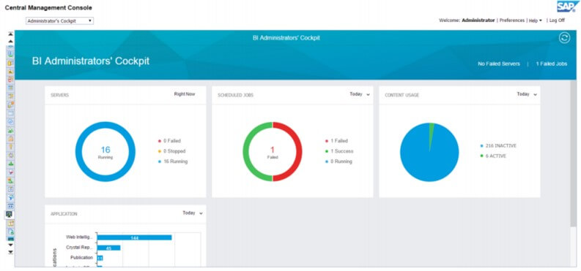
Task: Click 'Web Intellig...' axis label
Action: tap(79, 237)
